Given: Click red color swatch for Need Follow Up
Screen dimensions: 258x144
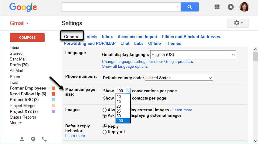Looking at the screenshot, I should pyautogui.click(x=53, y=94).
